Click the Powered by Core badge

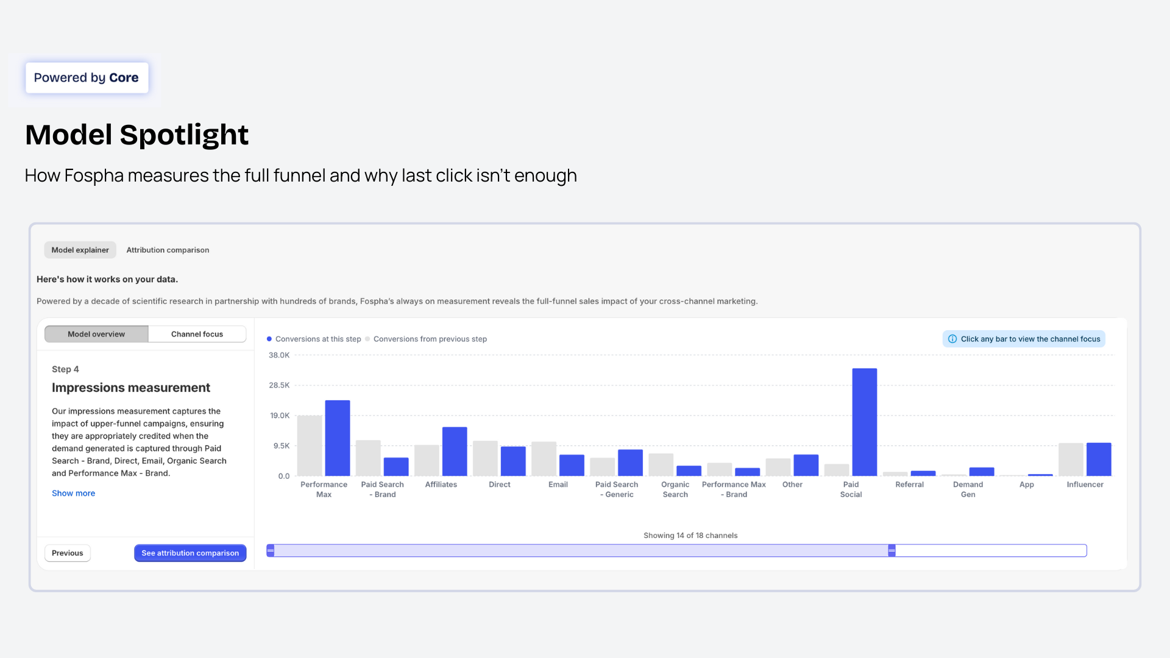point(87,77)
